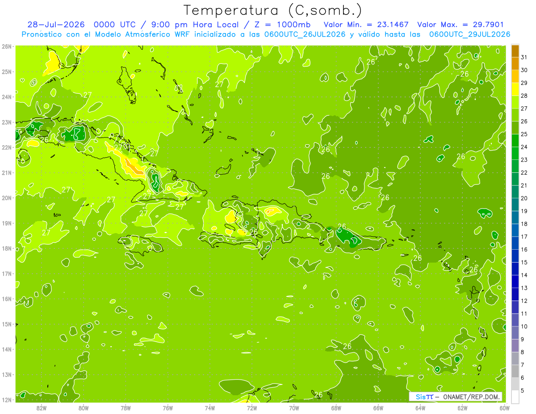This screenshot has width=536, height=414.
Task: Click the '70W' longitude axis label
Action: point(294,407)
